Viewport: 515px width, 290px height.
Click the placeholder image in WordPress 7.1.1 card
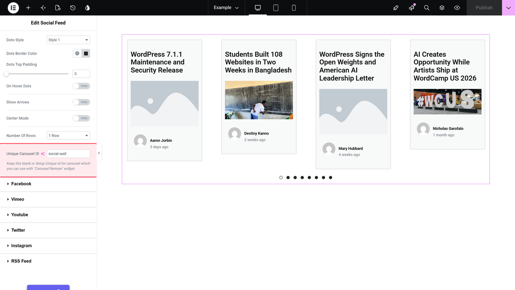(164, 104)
